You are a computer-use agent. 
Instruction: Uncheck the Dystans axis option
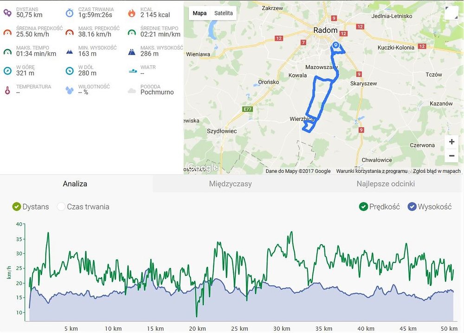[x=17, y=207]
